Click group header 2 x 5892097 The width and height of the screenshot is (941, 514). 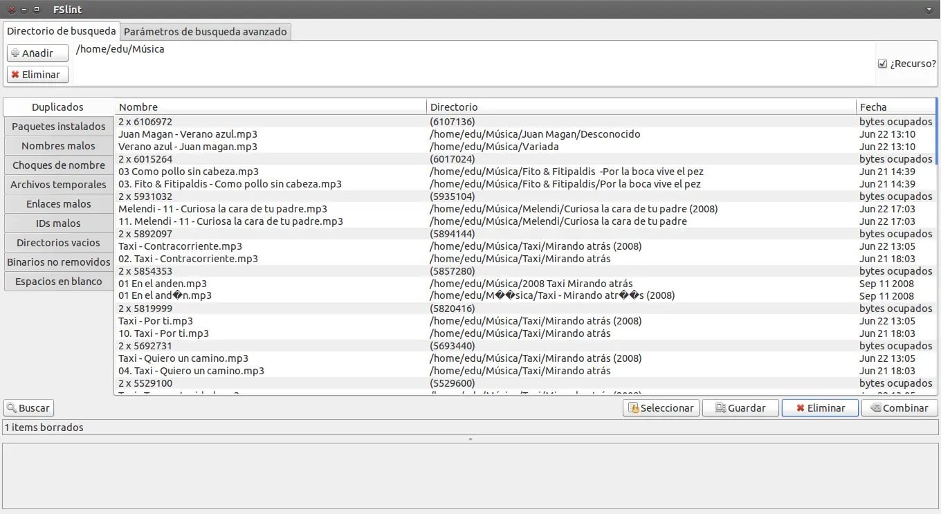pyautogui.click(x=525, y=234)
